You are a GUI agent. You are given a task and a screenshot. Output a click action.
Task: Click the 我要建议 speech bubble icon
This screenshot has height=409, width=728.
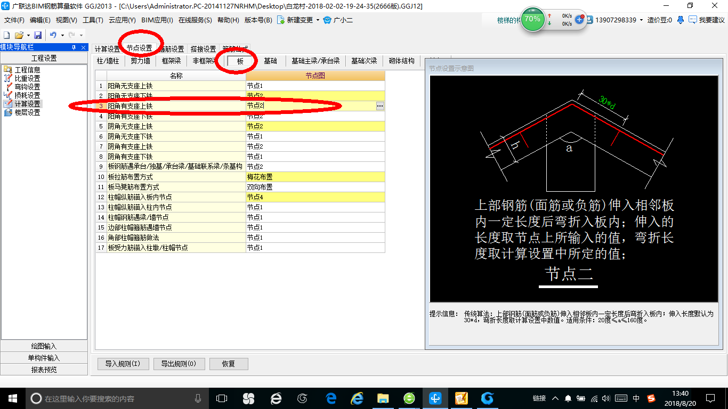692,20
